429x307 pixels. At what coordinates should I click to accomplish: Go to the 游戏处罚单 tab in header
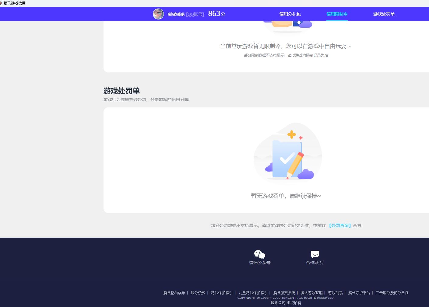coord(384,14)
